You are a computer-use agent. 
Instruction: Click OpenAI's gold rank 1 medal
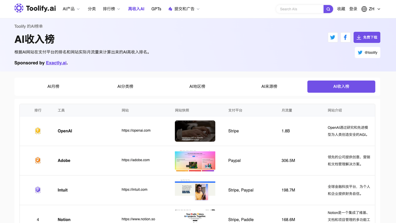[x=38, y=131]
